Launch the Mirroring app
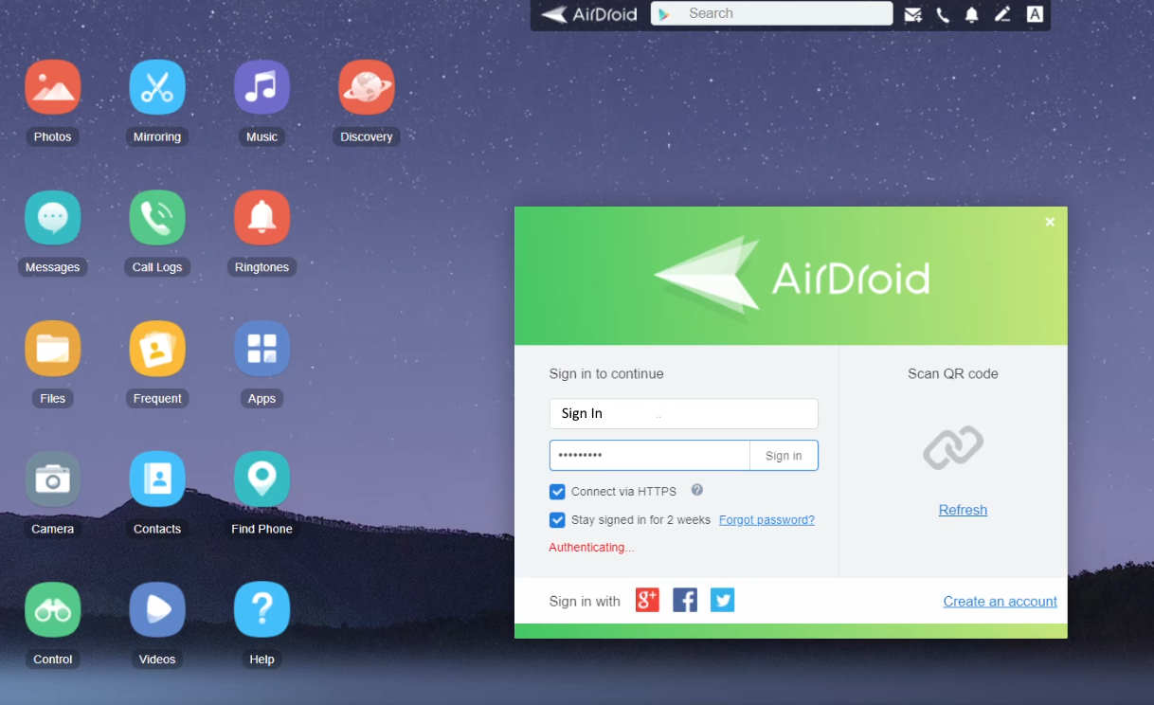This screenshot has height=705, width=1154. point(157,87)
